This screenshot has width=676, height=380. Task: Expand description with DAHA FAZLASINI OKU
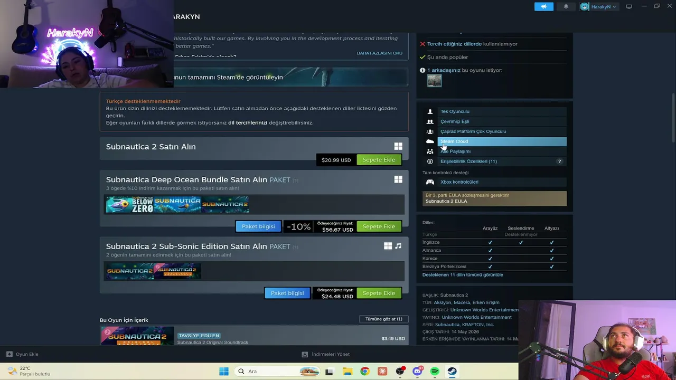point(379,53)
